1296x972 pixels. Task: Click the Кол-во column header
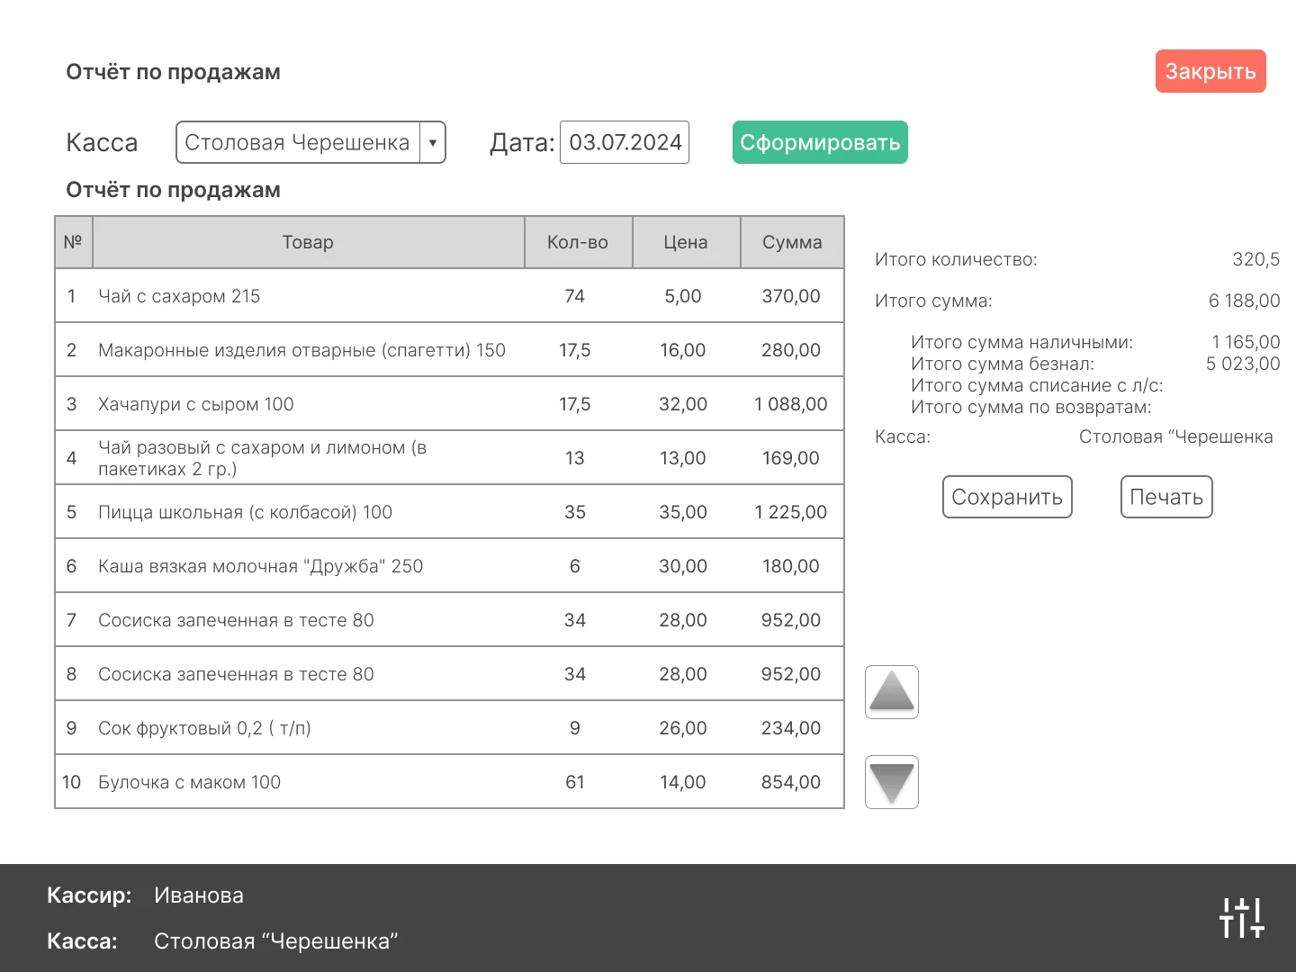(578, 242)
